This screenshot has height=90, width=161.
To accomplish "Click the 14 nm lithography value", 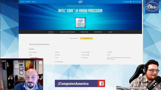I will [x=57, y=58].
